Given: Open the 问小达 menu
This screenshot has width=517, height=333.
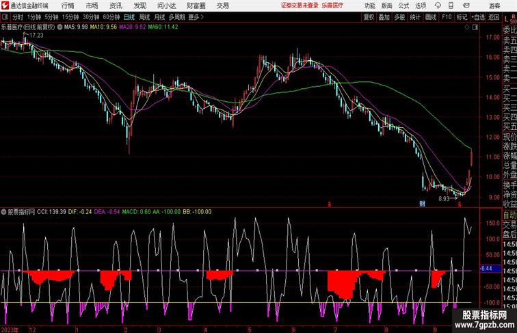Looking at the screenshot, I should click(x=166, y=5).
